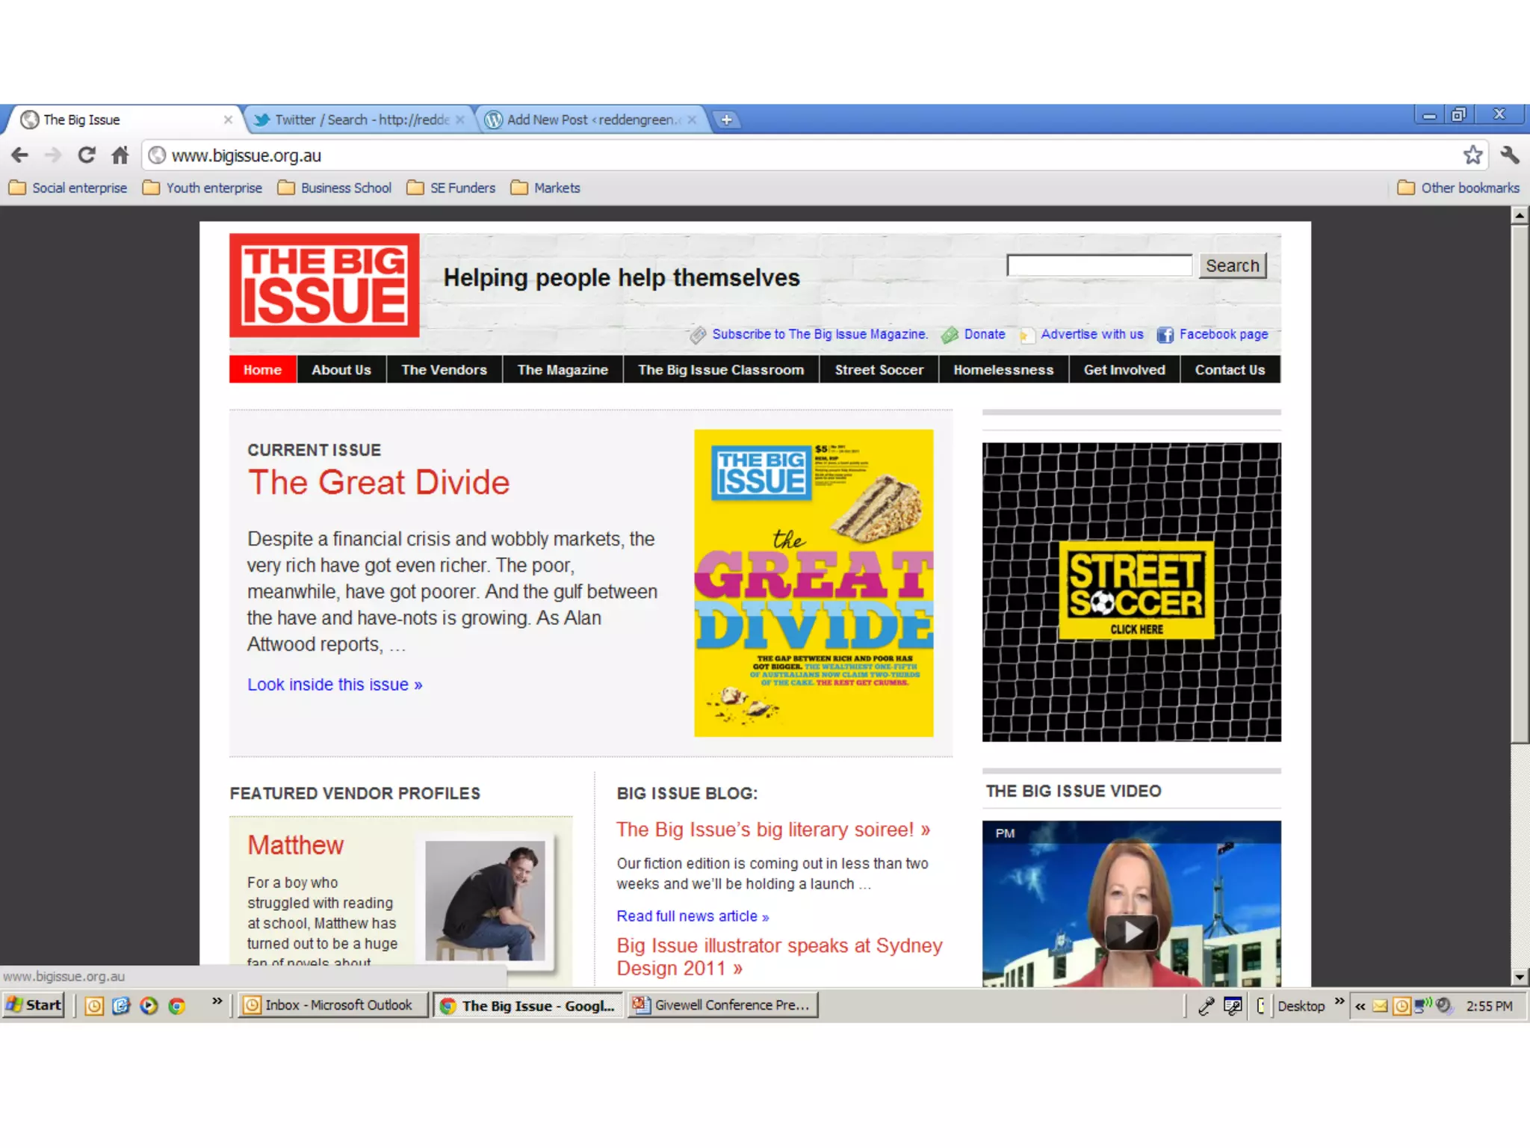Image resolution: width=1530 pixels, height=1148 pixels.
Task: Click the browser reload button
Action: 87,155
